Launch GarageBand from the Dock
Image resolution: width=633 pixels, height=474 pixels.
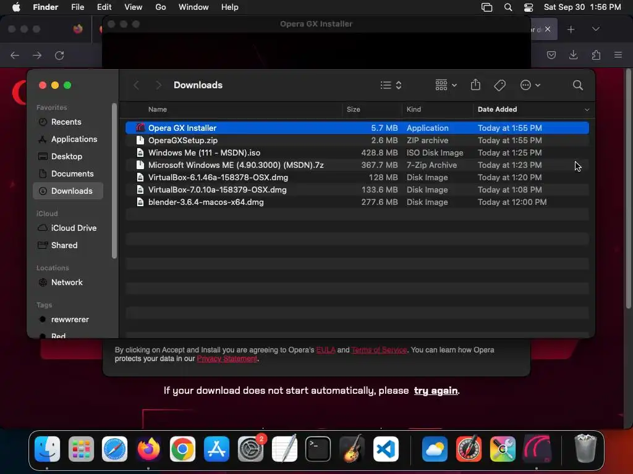(352, 449)
